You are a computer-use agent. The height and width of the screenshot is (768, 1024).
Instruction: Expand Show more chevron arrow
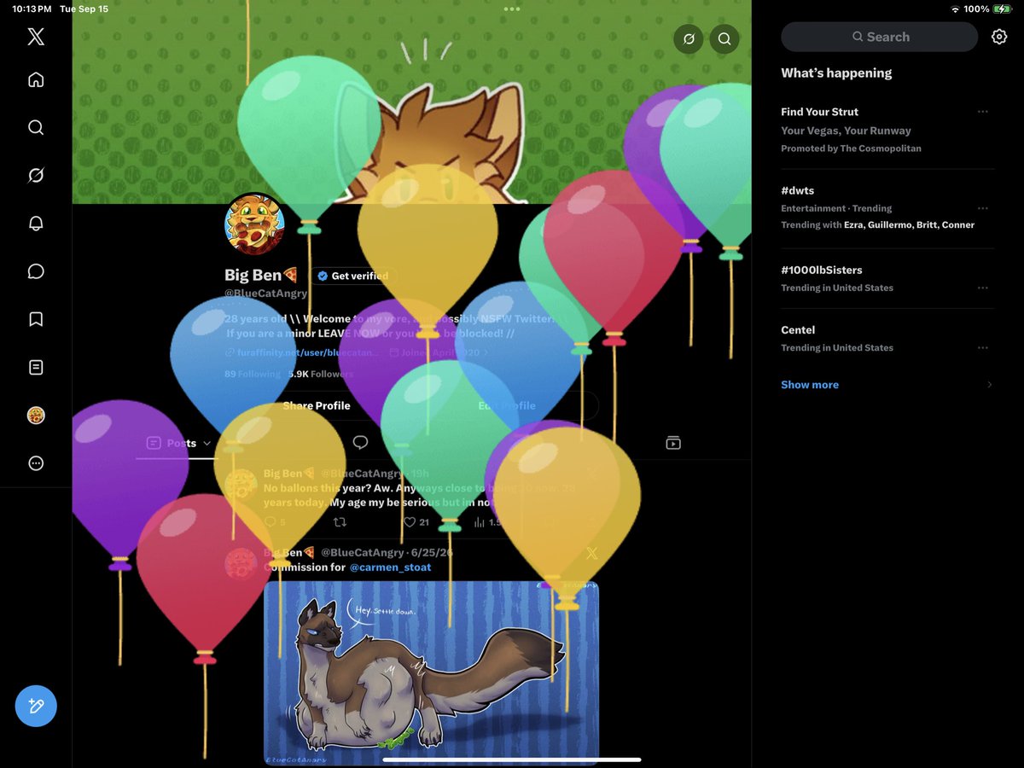click(x=990, y=385)
